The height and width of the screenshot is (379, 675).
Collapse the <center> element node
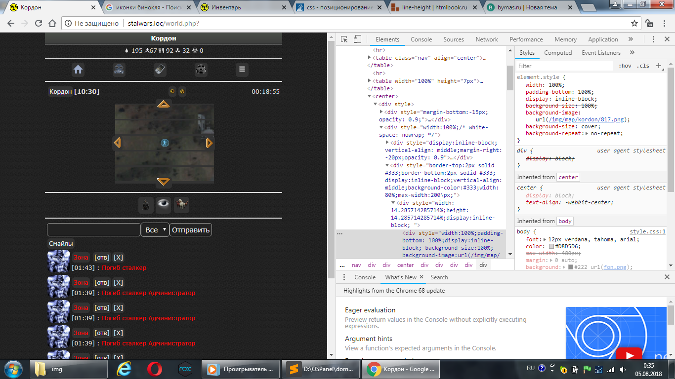coord(370,96)
